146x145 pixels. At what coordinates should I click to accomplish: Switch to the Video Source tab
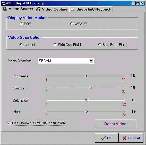(18, 9)
